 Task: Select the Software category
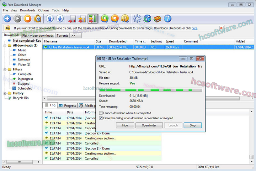point(24,60)
